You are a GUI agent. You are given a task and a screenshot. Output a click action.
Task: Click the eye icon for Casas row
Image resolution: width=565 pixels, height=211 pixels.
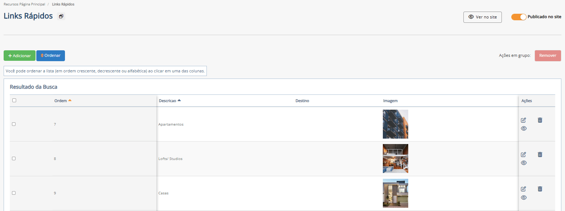point(524,198)
